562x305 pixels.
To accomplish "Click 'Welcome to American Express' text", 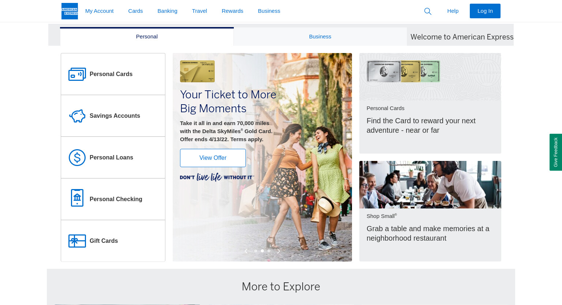I will click(462, 37).
